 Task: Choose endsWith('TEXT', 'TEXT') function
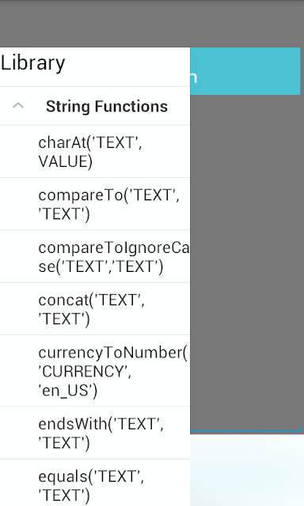pyautogui.click(x=95, y=433)
